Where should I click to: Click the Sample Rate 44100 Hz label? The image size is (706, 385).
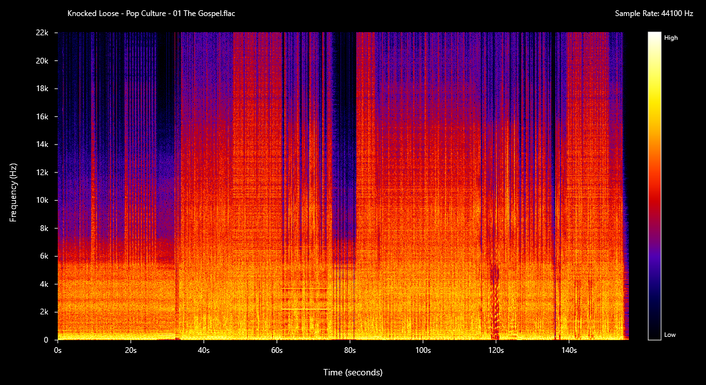(x=653, y=13)
